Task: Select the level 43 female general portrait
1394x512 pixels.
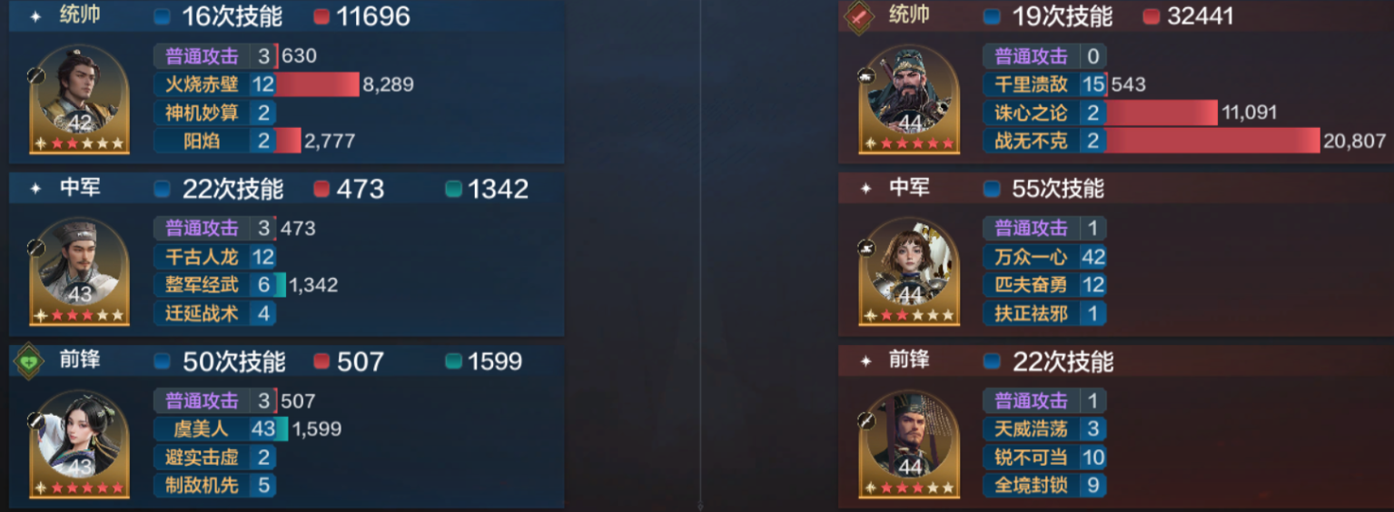Action: [80, 445]
